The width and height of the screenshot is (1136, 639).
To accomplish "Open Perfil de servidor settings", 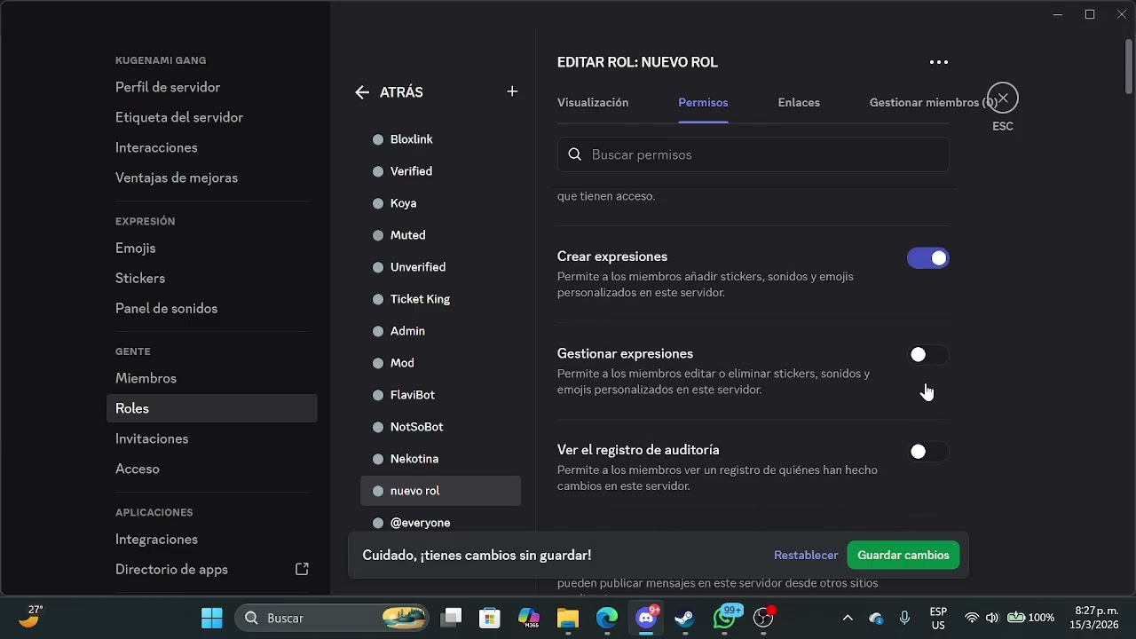I will tap(168, 87).
